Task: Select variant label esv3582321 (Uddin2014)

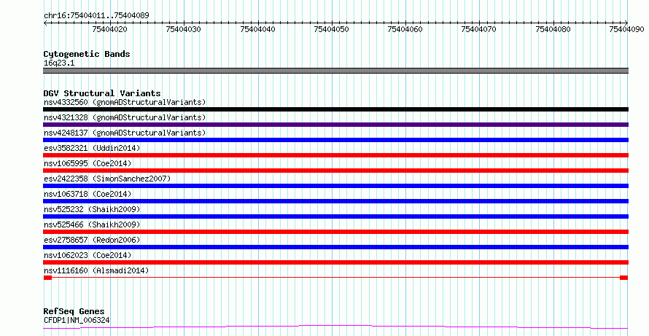Action: pos(92,148)
